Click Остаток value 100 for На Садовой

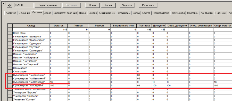(59, 86)
